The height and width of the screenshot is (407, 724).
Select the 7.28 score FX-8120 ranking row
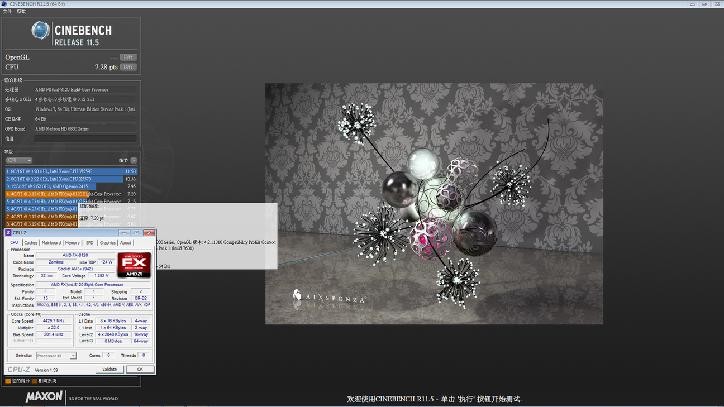(71, 194)
